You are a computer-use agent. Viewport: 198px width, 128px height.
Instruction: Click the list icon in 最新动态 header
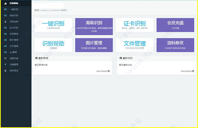[x=120, y=58]
